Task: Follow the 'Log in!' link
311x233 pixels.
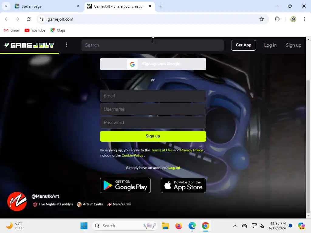Action: point(174,168)
